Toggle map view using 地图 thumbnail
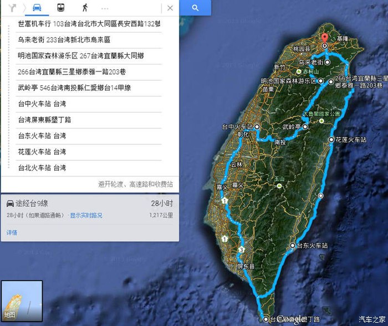 point(22,301)
